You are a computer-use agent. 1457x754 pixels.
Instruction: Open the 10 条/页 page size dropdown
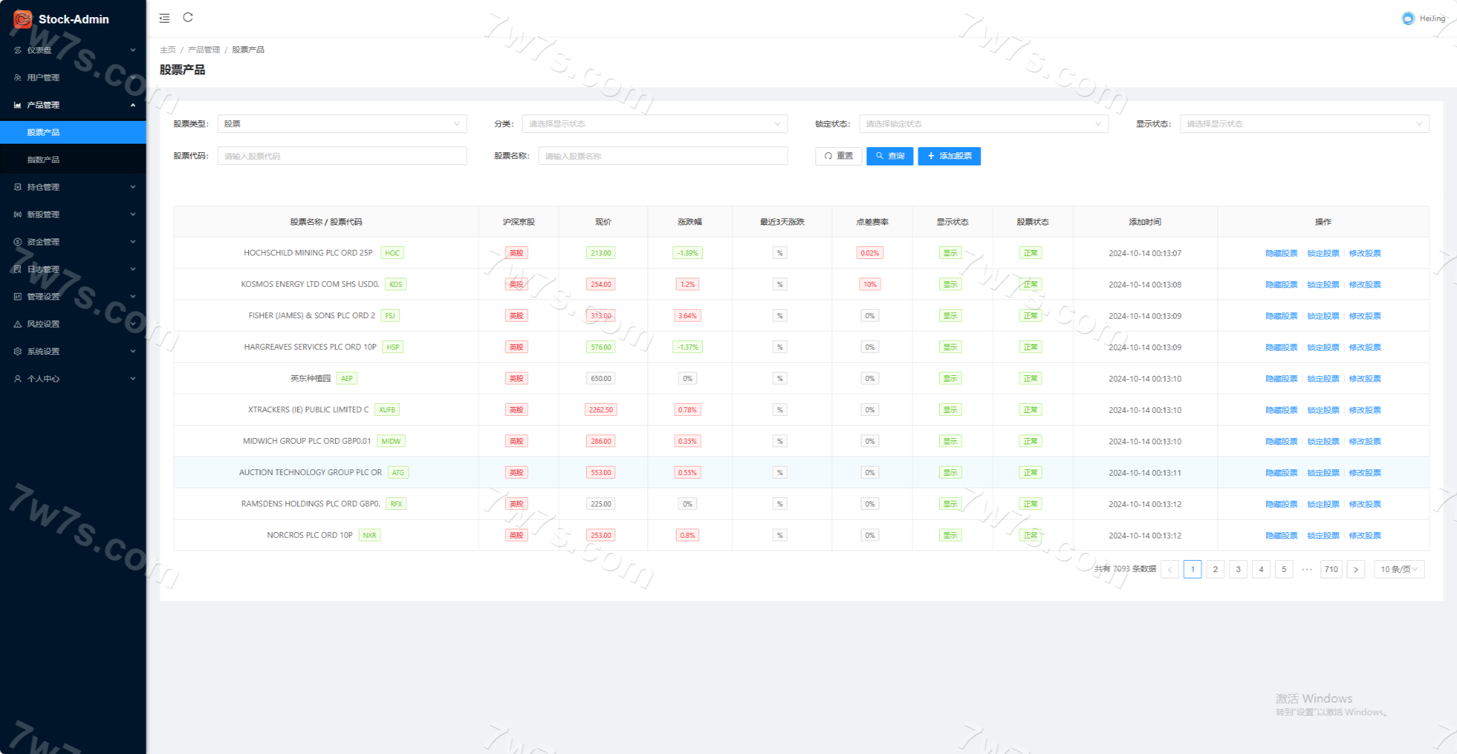(x=1399, y=569)
